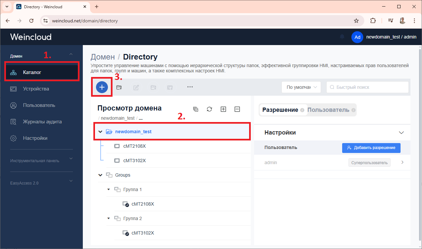Open Журналы аудита in the sidebar
The height and width of the screenshot is (249, 422).
click(x=42, y=122)
